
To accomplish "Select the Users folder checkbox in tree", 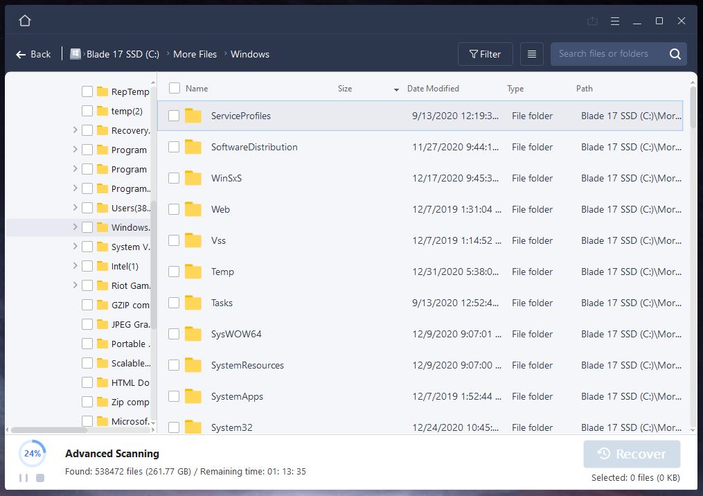I will [87, 208].
